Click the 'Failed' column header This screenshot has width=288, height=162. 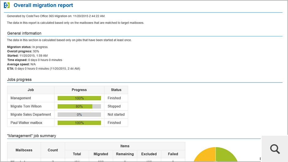pyautogui.click(x=173, y=154)
